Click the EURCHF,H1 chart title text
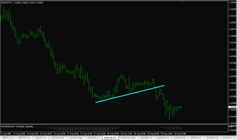237x140 pixels. point(7,3)
